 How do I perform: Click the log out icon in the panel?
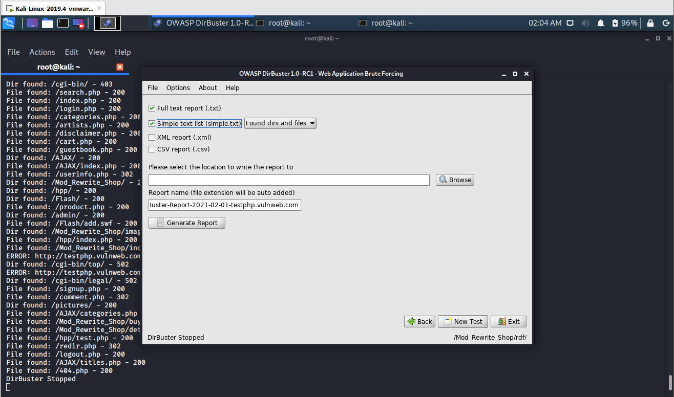(x=665, y=23)
